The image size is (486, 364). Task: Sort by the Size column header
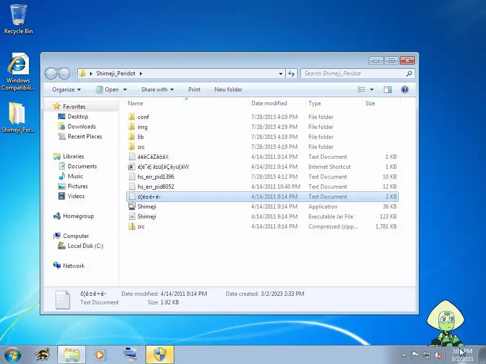(381, 103)
